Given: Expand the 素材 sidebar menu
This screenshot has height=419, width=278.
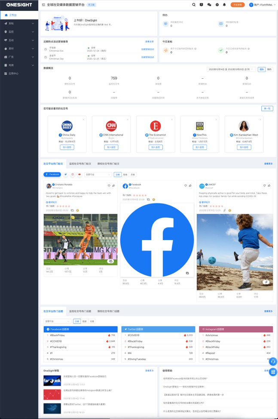Looking at the screenshot, I should 19,49.
